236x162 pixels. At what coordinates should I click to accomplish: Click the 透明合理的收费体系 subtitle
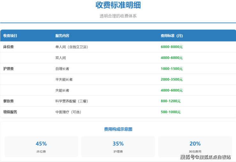(x=118, y=16)
